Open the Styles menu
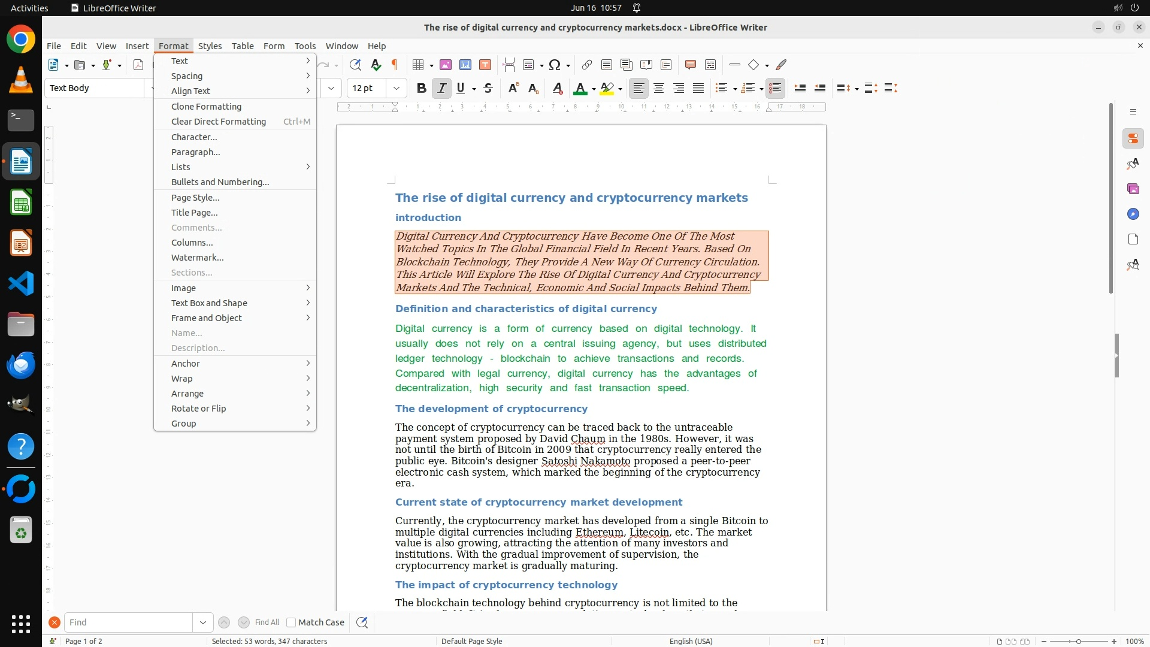Image resolution: width=1150 pixels, height=647 pixels. tap(210, 46)
